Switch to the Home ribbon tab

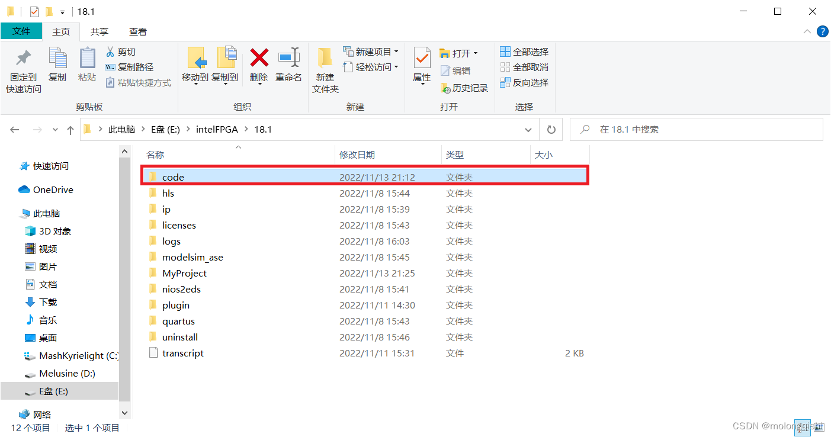pos(61,31)
